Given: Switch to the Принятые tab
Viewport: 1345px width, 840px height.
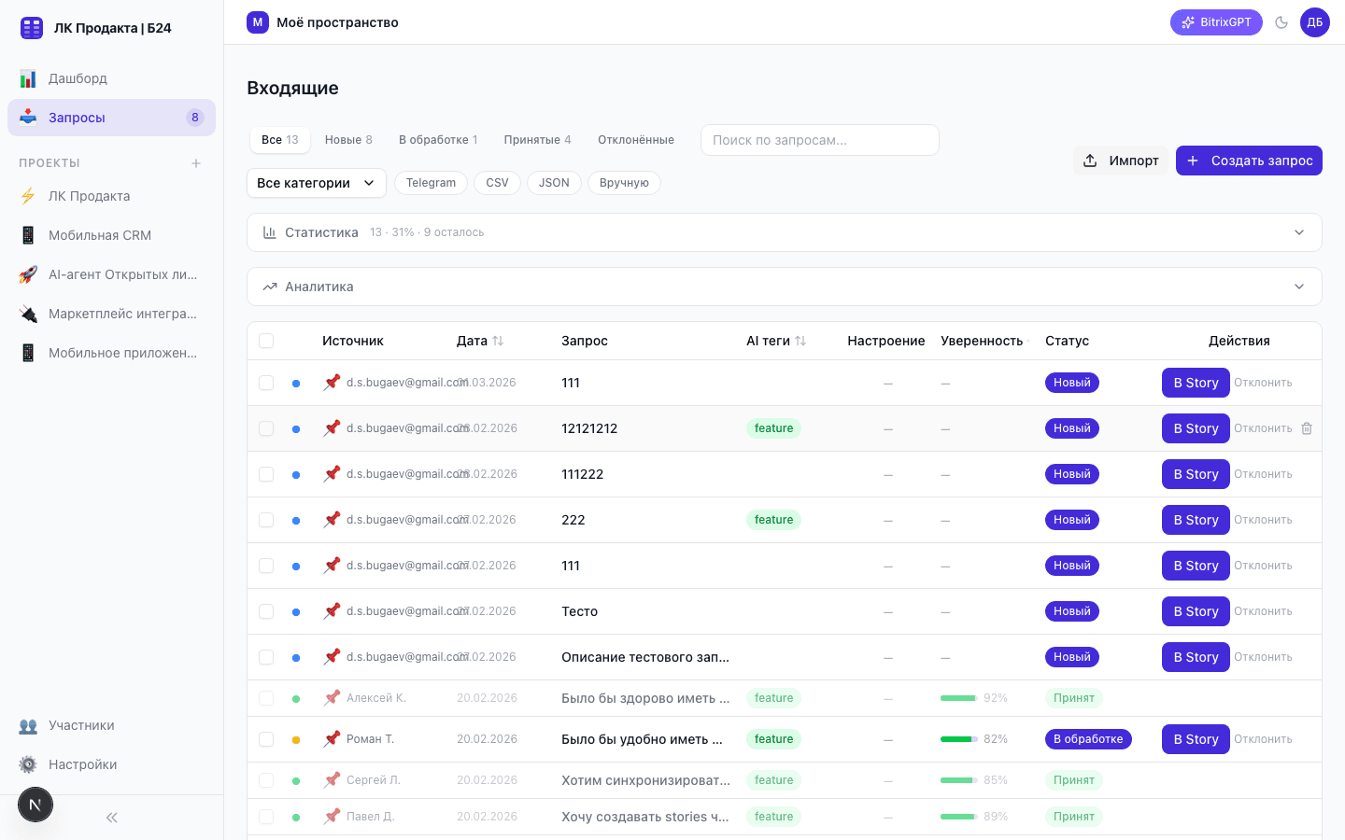Looking at the screenshot, I should tap(537, 140).
